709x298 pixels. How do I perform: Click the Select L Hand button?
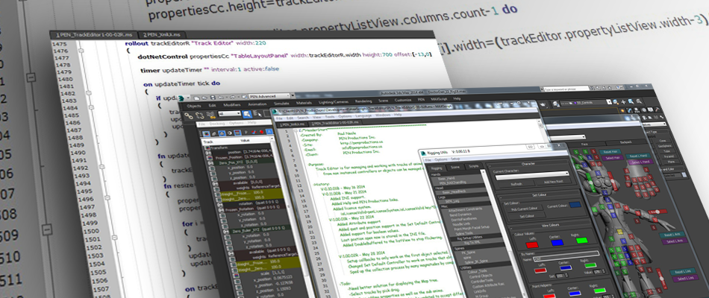tap(641, 162)
